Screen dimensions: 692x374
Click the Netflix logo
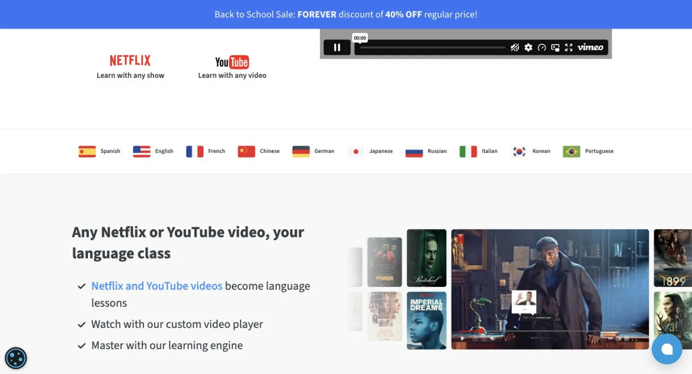(130, 60)
